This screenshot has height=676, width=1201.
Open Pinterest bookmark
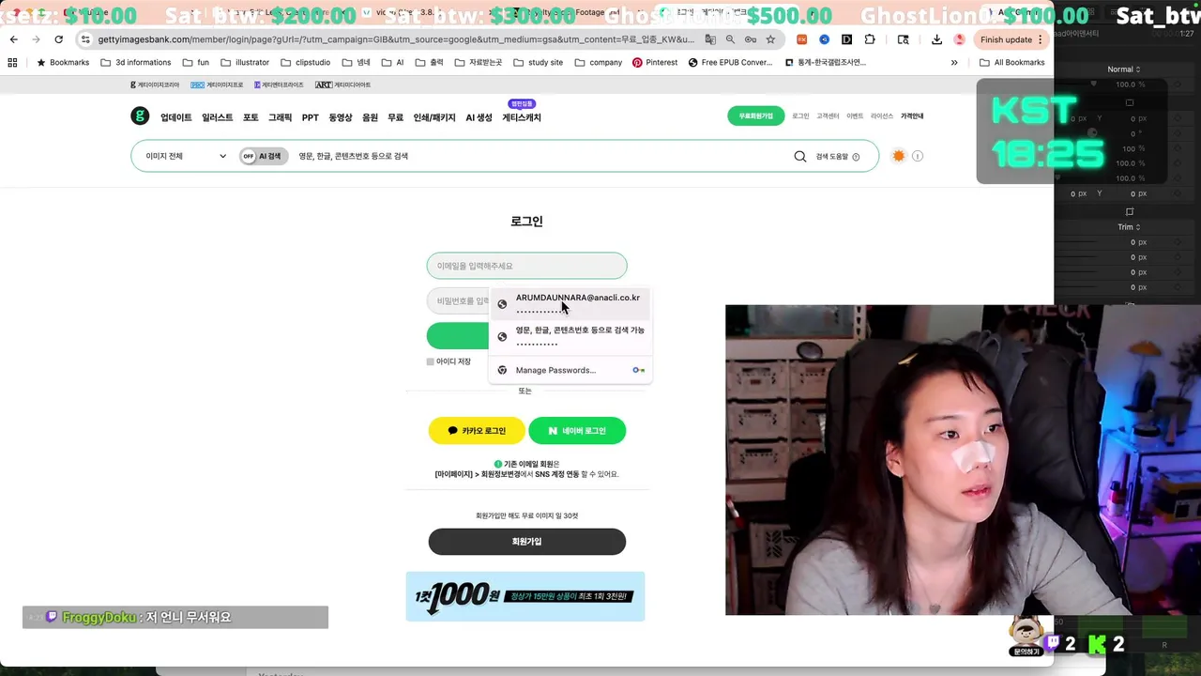pyautogui.click(x=655, y=62)
